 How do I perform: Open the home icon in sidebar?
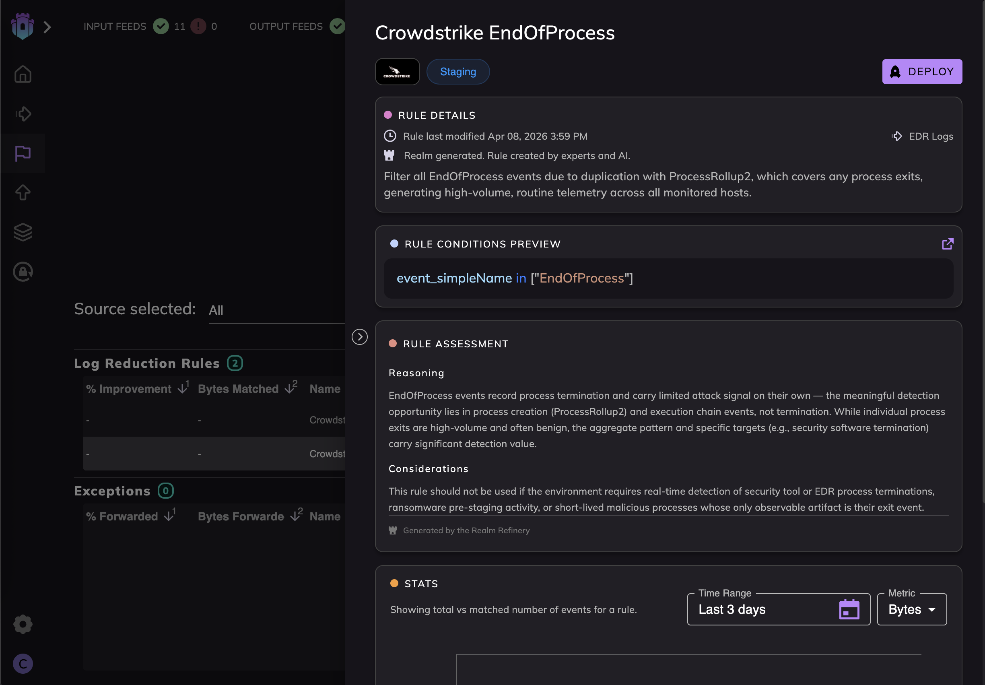click(23, 74)
